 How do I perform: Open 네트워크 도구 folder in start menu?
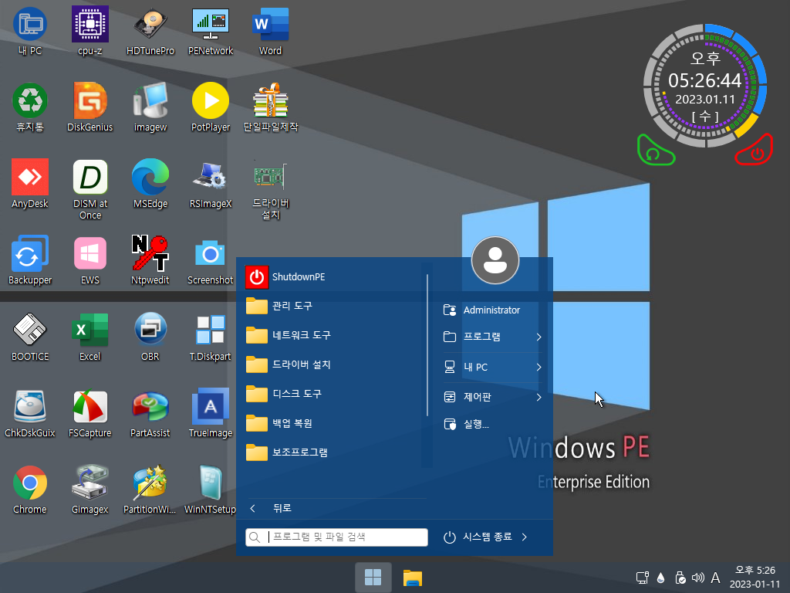(333, 335)
